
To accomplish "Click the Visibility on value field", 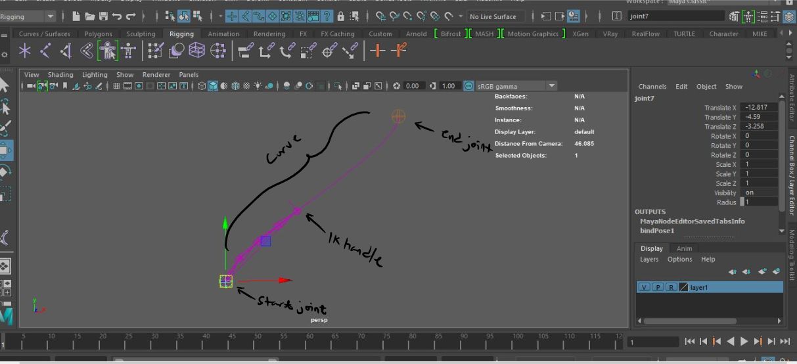I will [758, 193].
